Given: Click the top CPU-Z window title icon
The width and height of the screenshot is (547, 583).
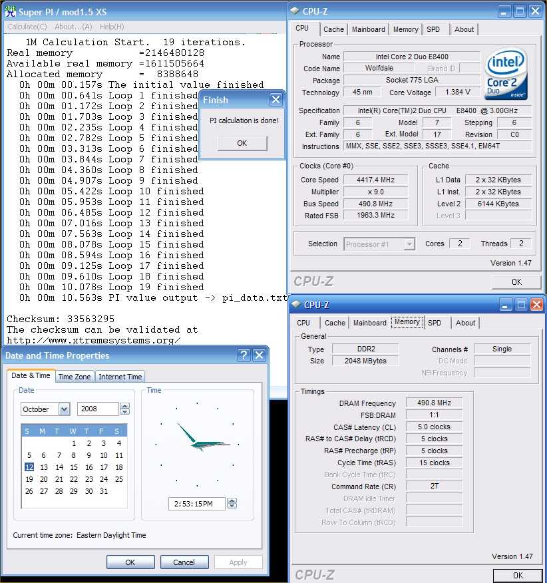Looking at the screenshot, I should (295, 11).
